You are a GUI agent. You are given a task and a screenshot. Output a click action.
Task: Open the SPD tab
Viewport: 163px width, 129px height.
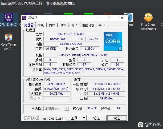click(63, 25)
